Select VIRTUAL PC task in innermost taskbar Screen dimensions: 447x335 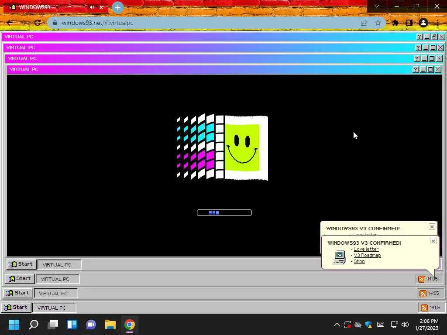59,264
